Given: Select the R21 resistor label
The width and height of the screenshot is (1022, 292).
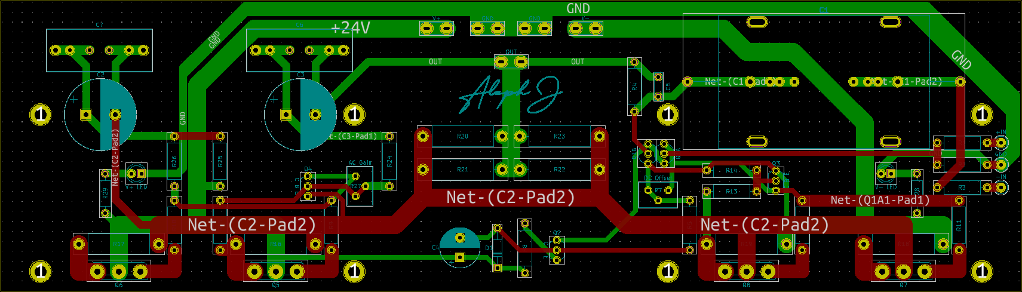Looking at the screenshot, I should (x=463, y=170).
